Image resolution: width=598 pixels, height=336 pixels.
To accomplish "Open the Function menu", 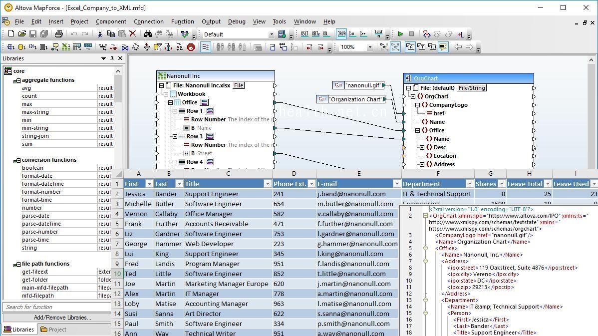I will 183,22.
